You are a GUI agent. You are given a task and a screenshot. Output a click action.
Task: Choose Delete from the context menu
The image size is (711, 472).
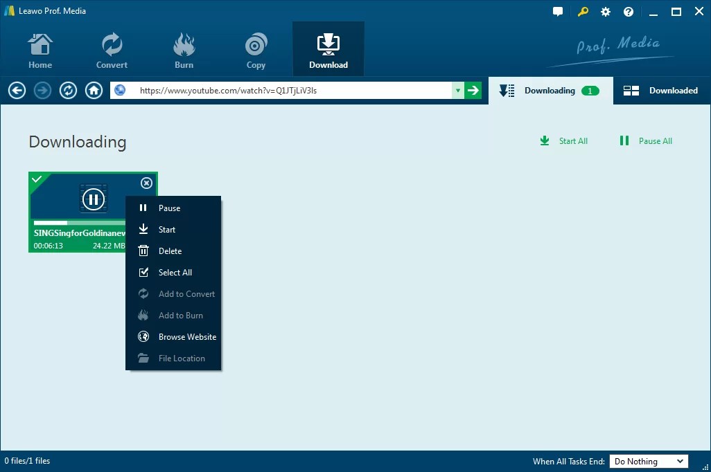[173, 251]
